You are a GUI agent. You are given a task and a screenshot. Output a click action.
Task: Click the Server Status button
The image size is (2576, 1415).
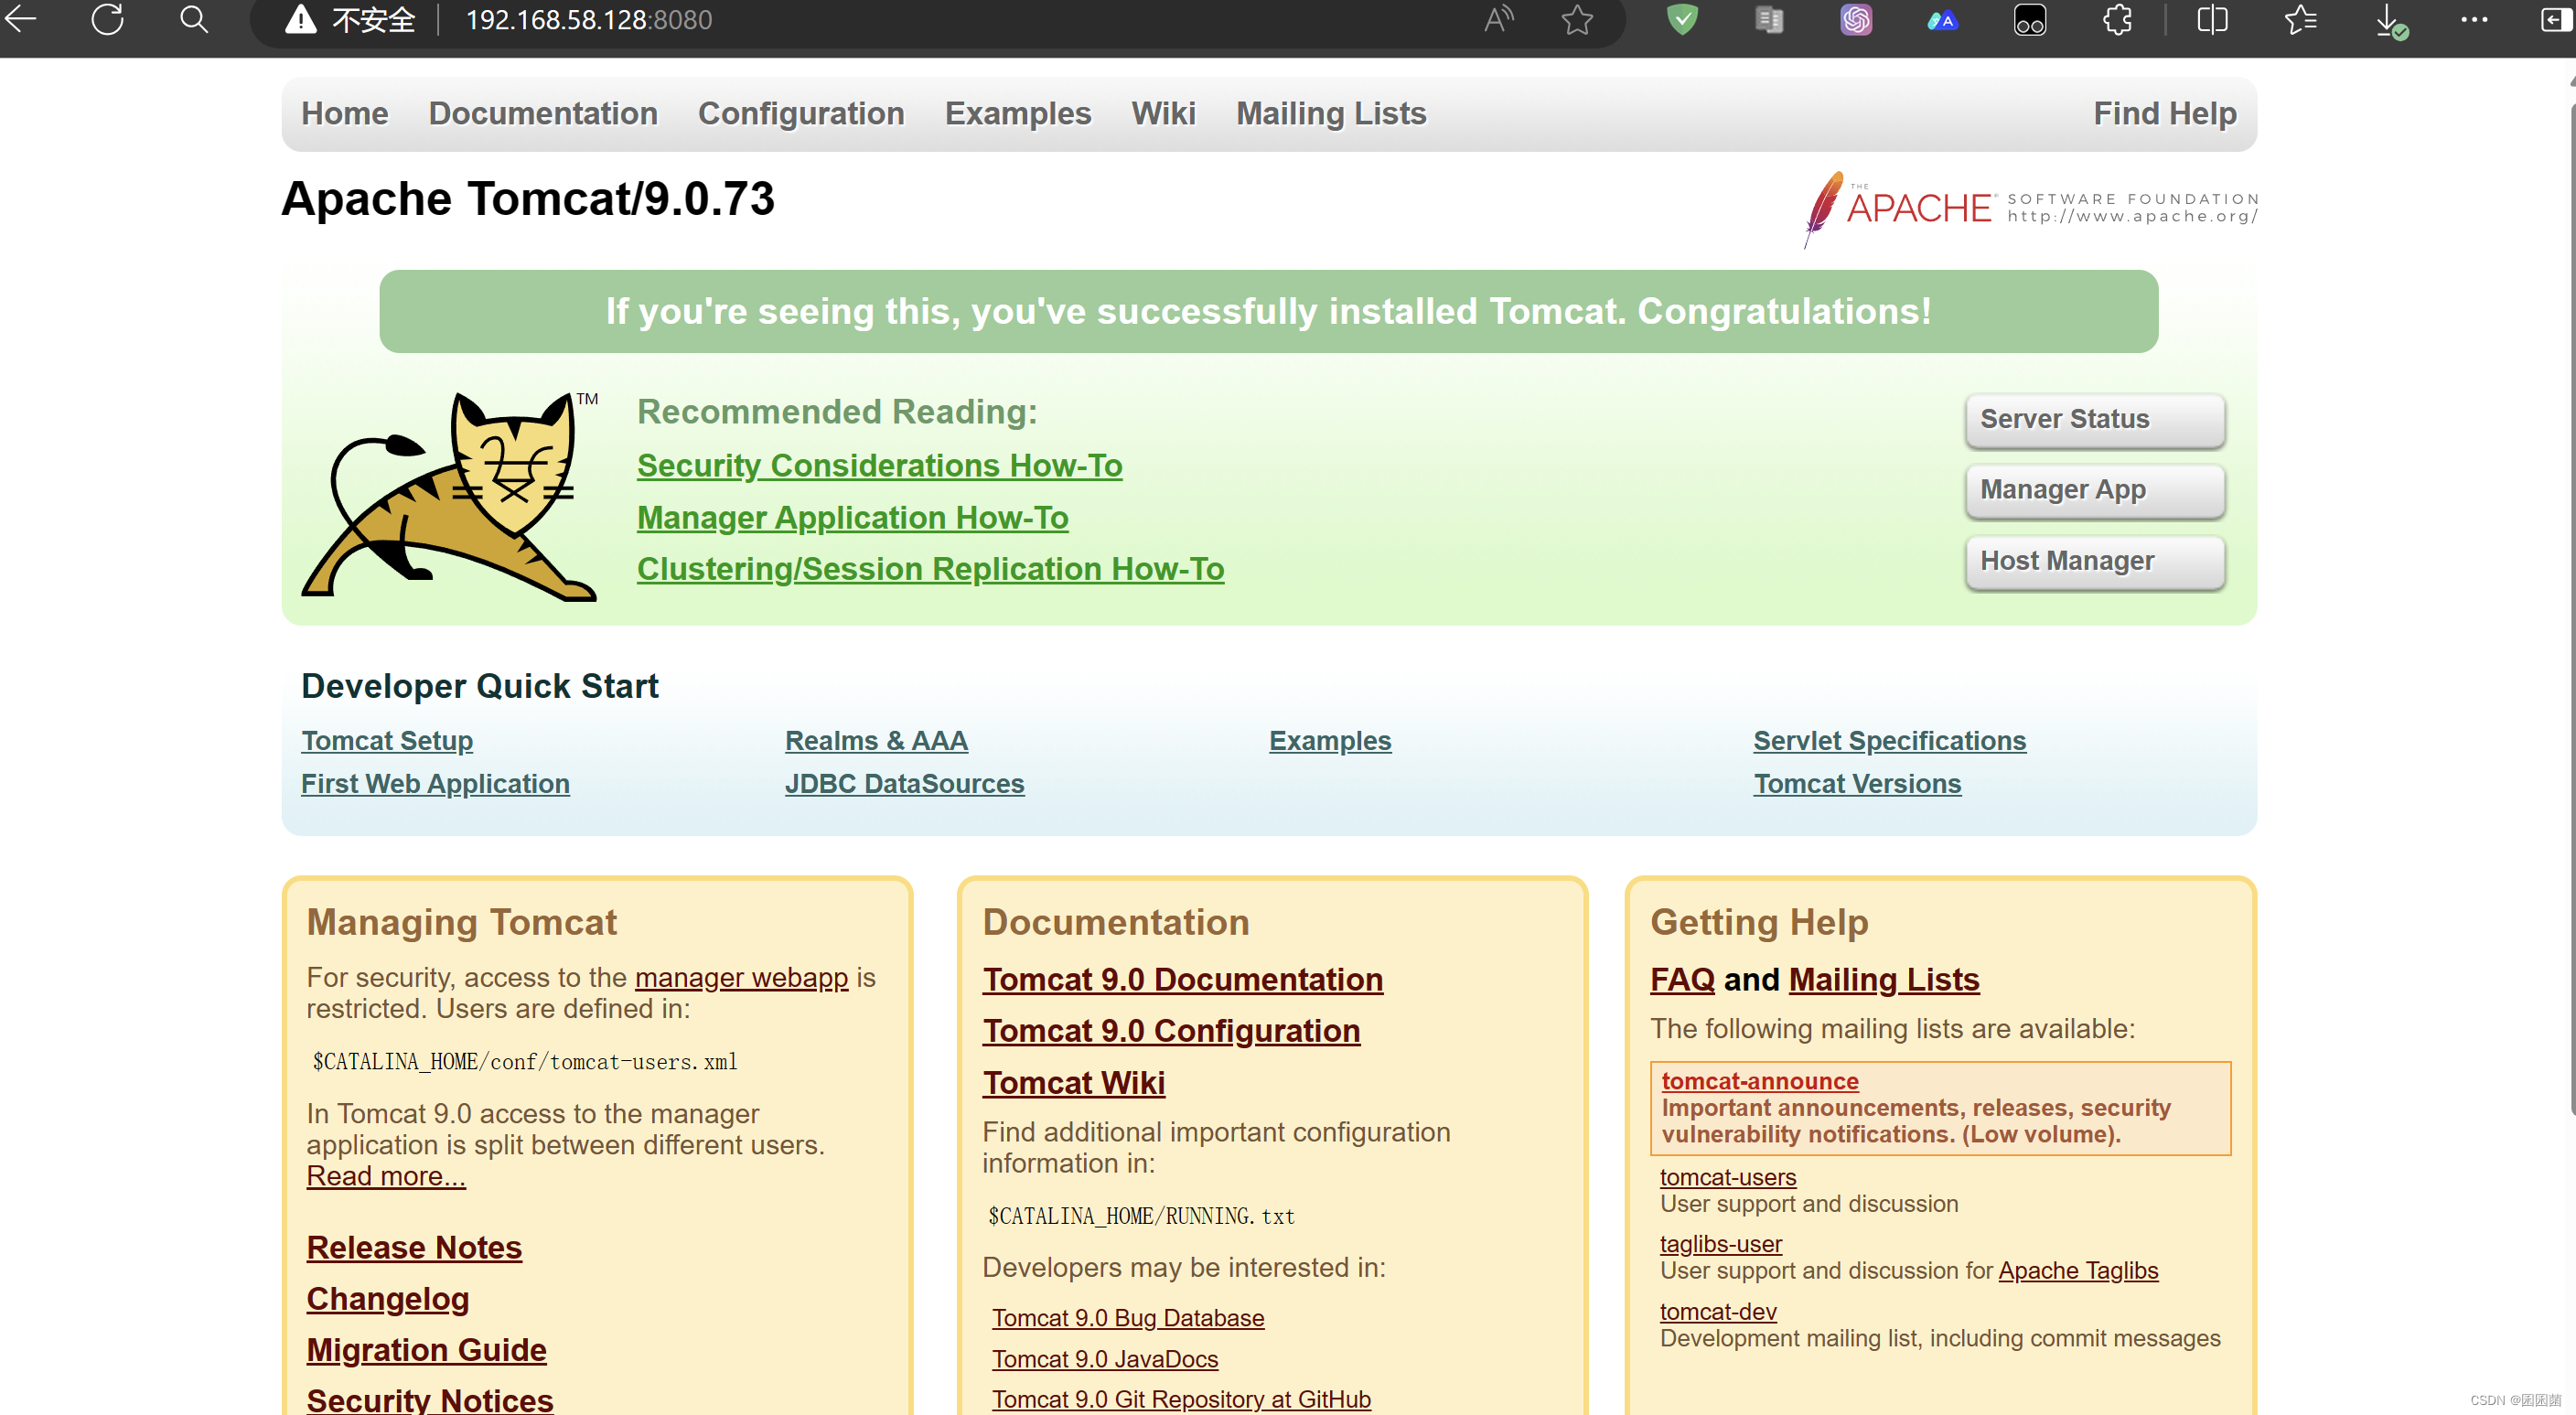(x=2095, y=420)
